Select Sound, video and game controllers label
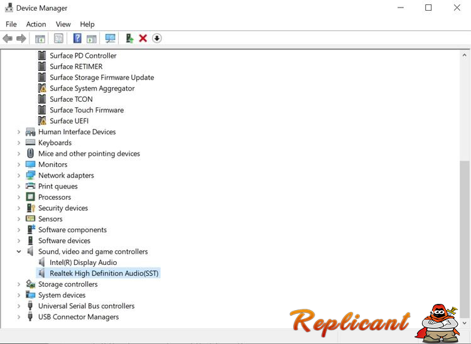Viewport: 471px width, 344px height. point(93,252)
